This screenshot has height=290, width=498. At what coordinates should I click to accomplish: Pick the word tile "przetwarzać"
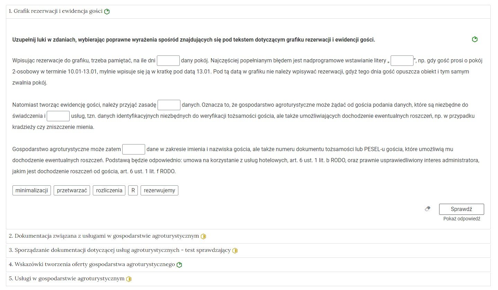pos(72,190)
